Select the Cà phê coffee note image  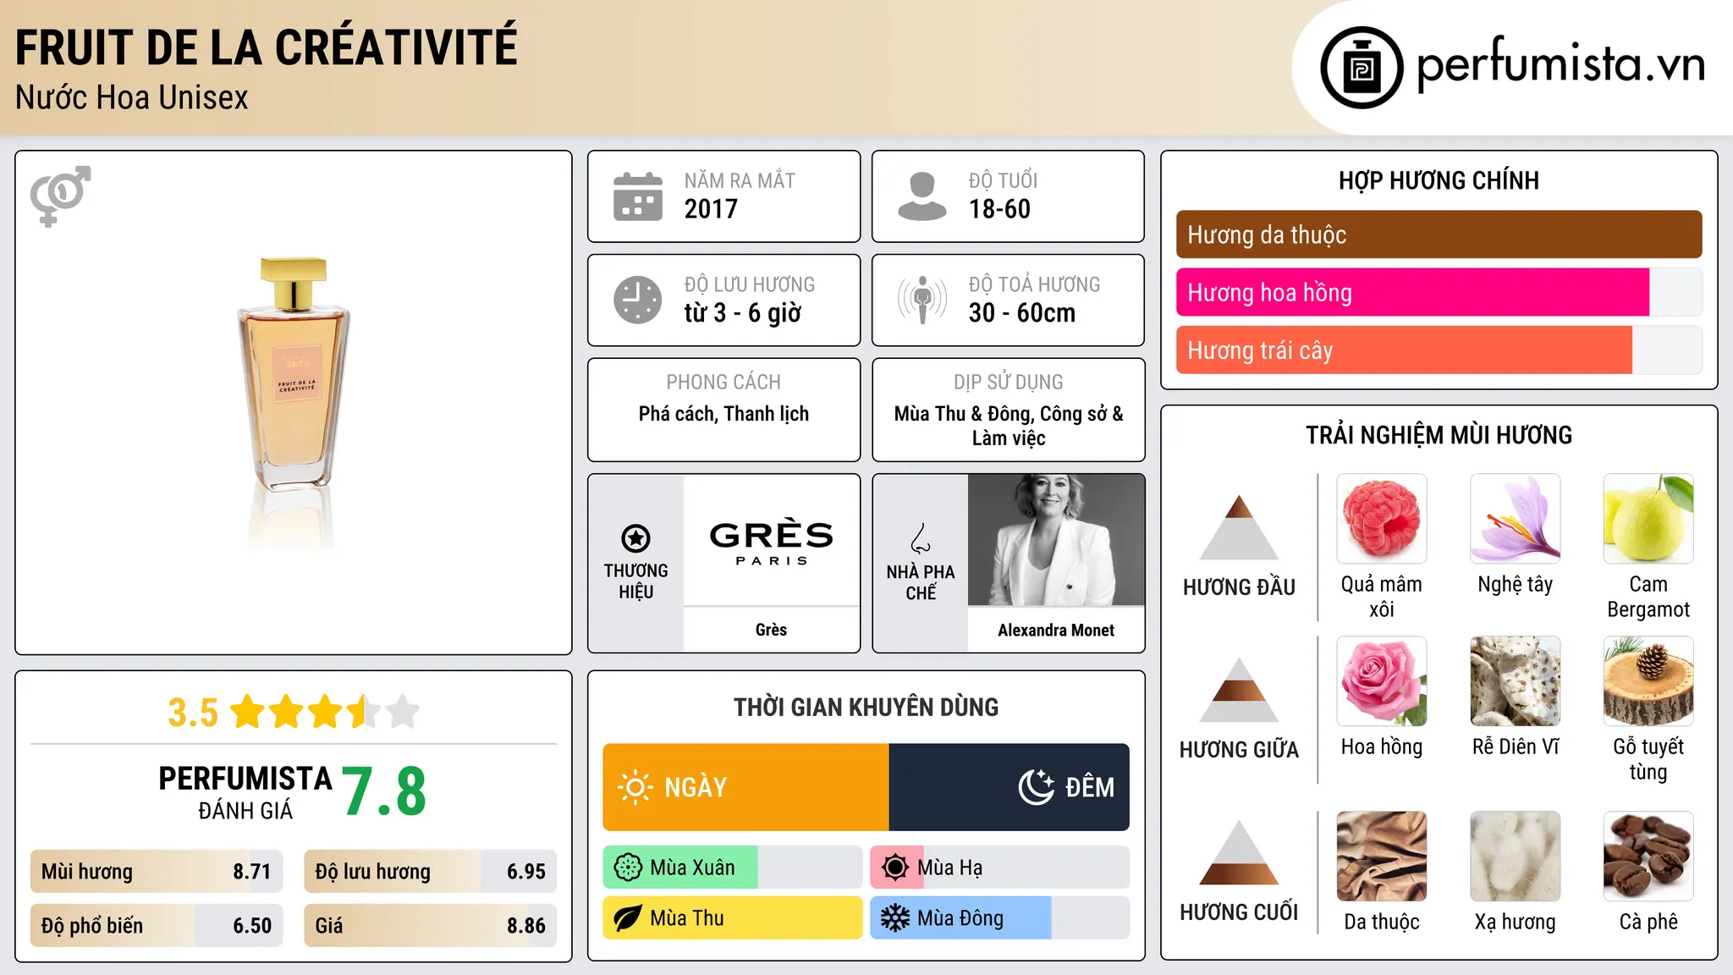click(1648, 857)
